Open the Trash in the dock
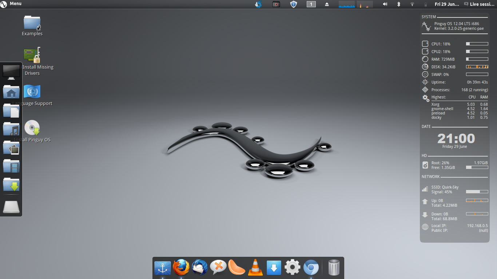The width and height of the screenshot is (497, 279). [334, 268]
